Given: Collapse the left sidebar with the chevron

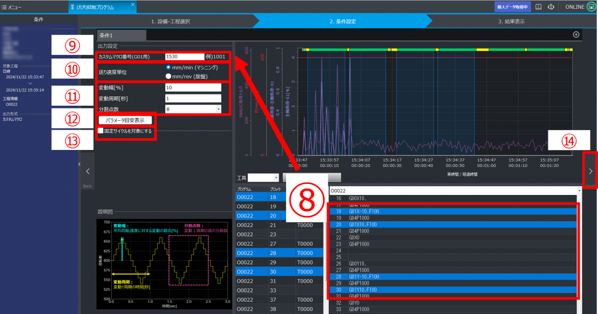Looking at the screenshot, I should (79, 164).
